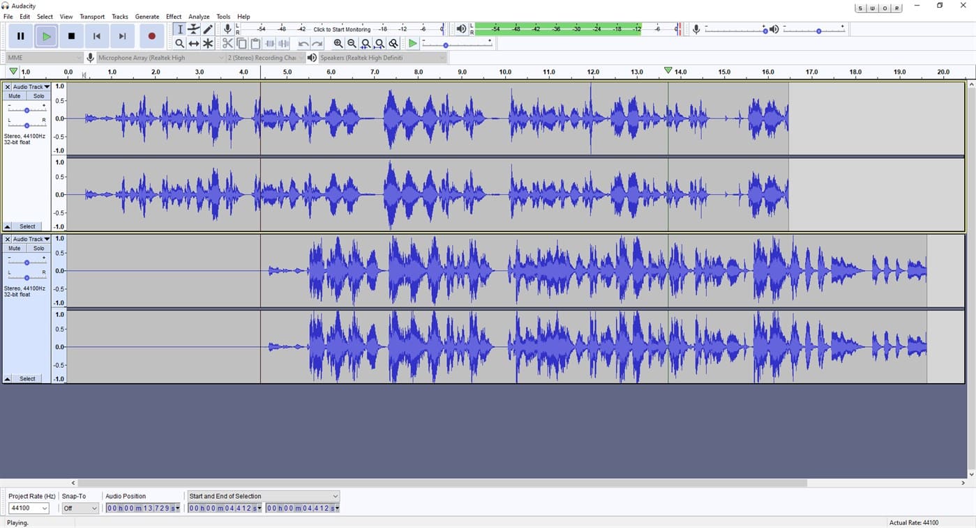
Task: Select the Envelope tool
Action: pyautogui.click(x=194, y=29)
